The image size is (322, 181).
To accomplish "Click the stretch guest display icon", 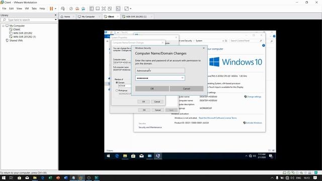I will point(126,9).
